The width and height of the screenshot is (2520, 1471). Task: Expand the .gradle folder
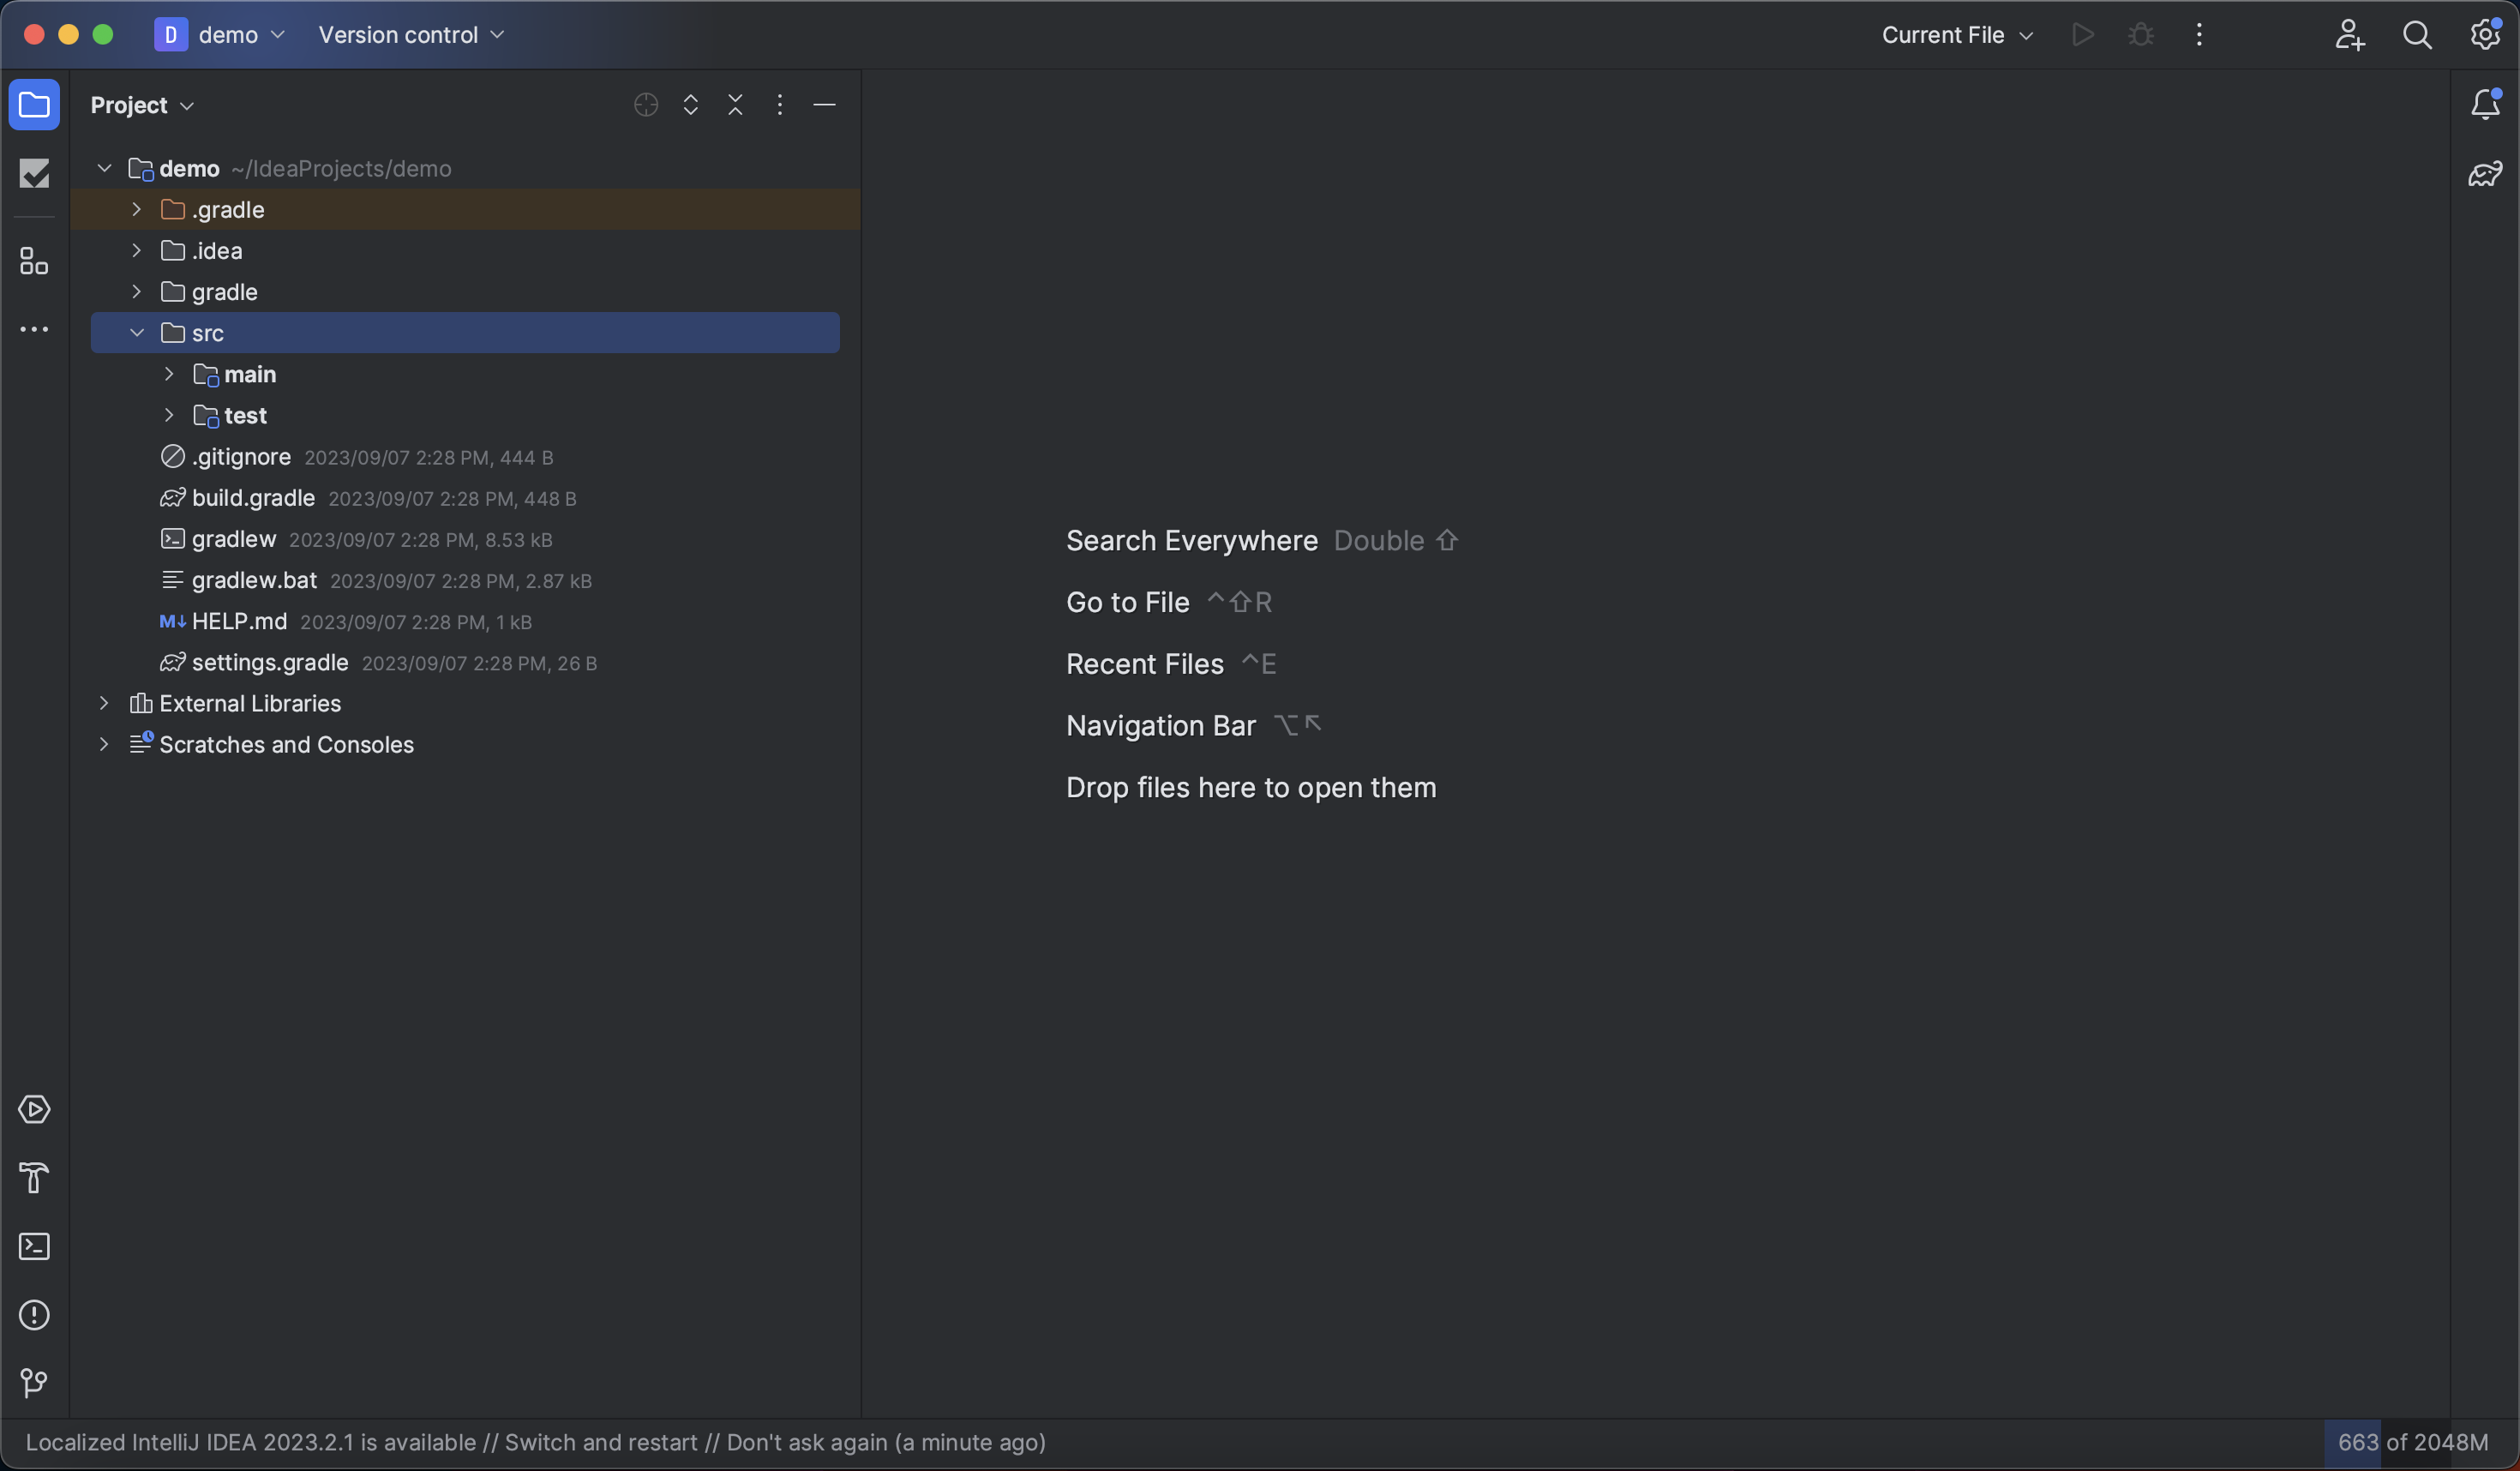point(137,210)
